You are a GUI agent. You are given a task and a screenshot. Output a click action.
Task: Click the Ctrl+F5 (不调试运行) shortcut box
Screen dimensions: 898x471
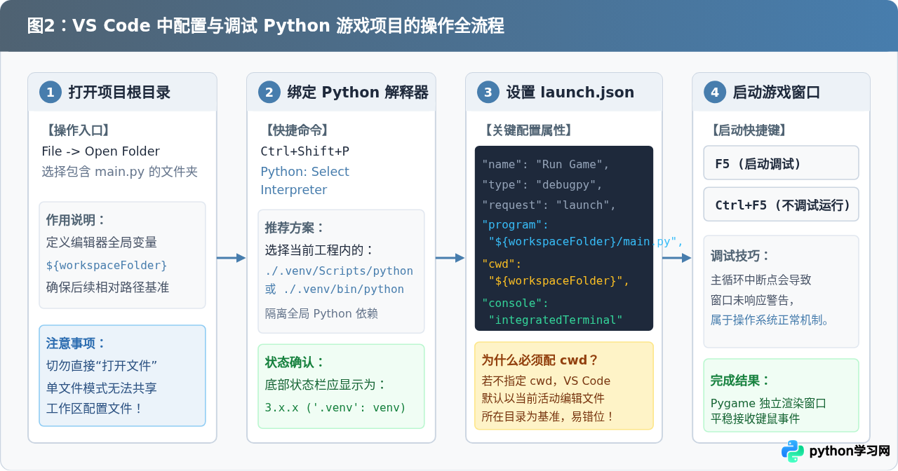pos(781,205)
